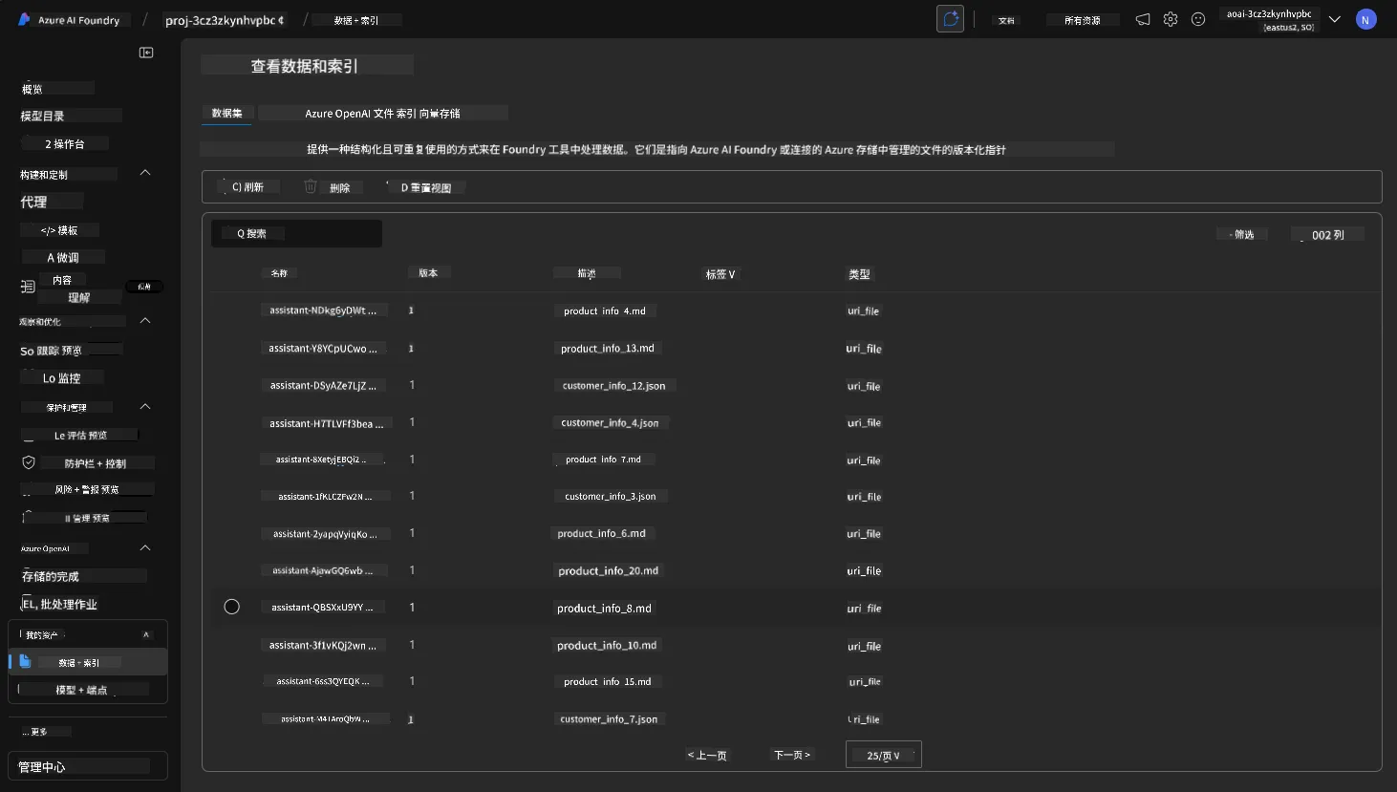Screen dimensions: 1397x792
Task: Open the Azure AI Foundry logo
Action: [25, 19]
